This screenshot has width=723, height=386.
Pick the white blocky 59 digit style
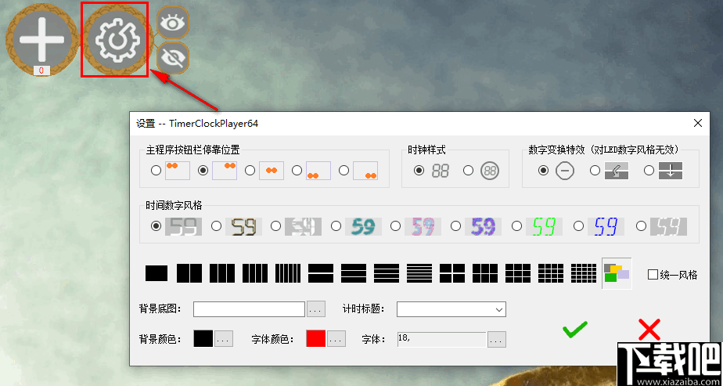tap(275, 226)
